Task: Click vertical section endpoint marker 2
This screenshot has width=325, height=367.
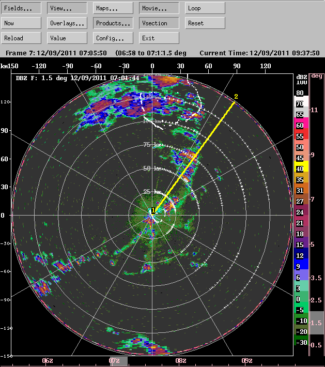Action: pos(236,97)
